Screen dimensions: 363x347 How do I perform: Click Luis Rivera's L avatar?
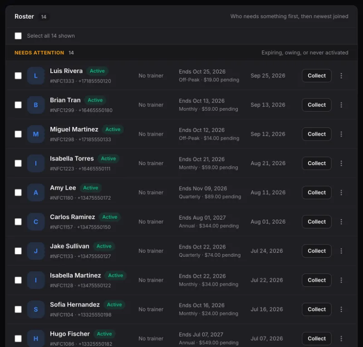pyautogui.click(x=36, y=76)
